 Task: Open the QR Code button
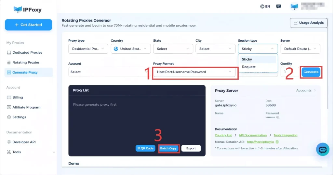[145, 148]
